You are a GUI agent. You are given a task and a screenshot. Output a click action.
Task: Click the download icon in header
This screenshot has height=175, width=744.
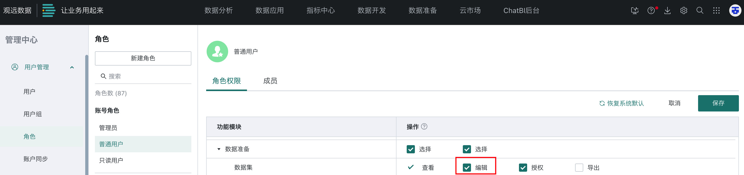pyautogui.click(x=667, y=11)
